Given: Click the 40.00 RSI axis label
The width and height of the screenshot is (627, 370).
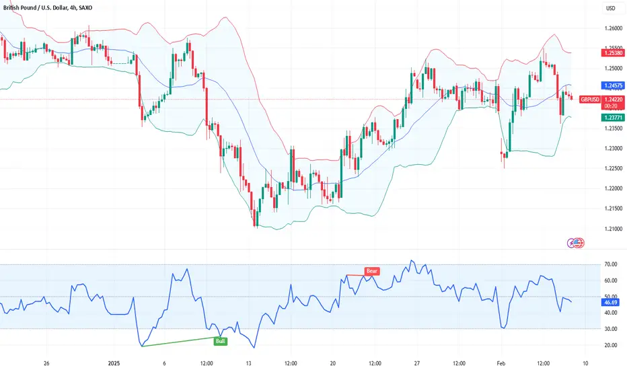Looking at the screenshot, I should [x=611, y=313].
